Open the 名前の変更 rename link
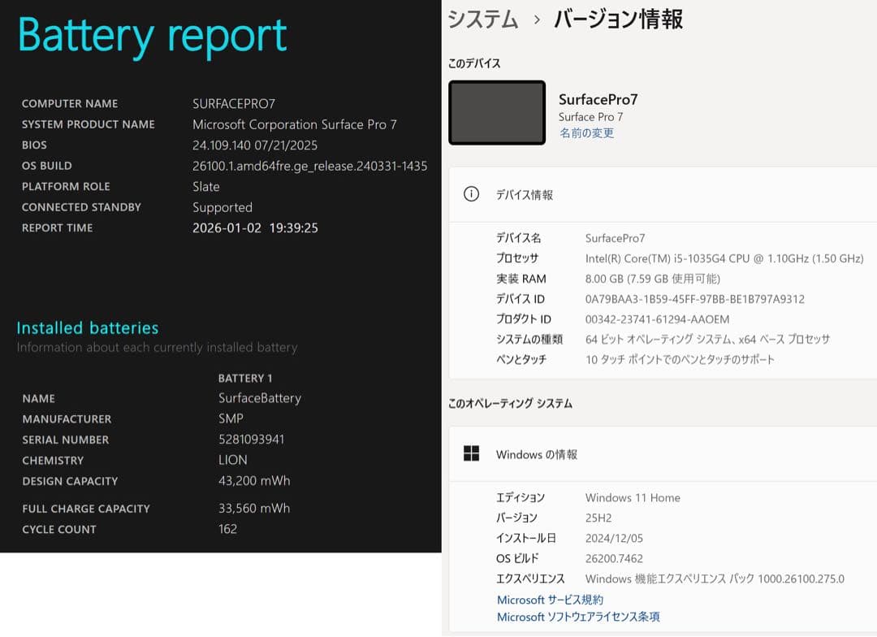 587,133
